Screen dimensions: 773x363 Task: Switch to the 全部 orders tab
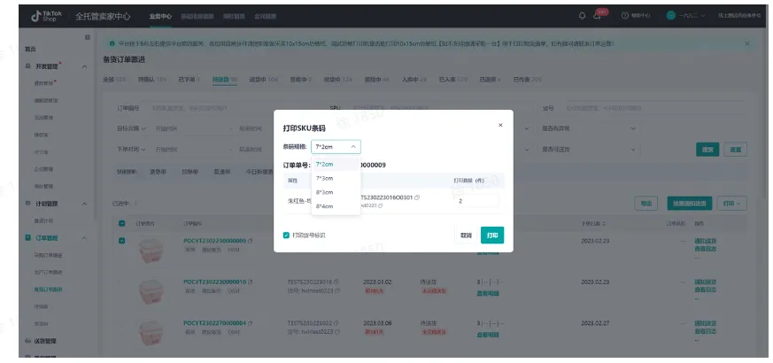(x=114, y=80)
